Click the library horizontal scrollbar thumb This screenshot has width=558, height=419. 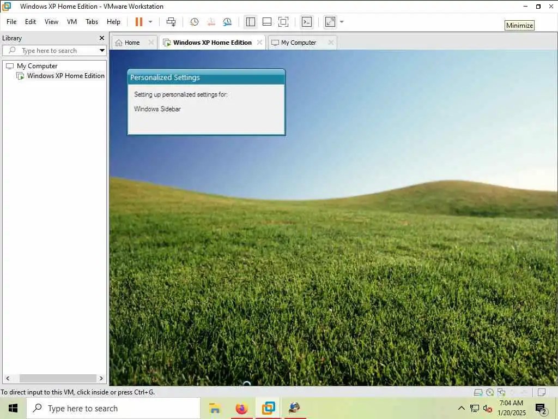pyautogui.click(x=58, y=379)
